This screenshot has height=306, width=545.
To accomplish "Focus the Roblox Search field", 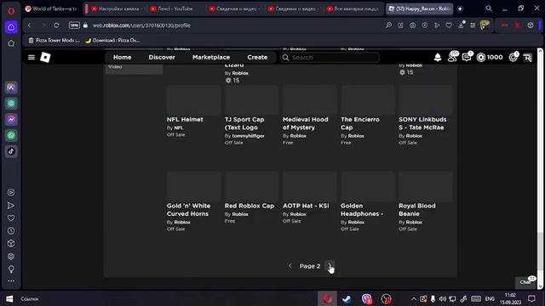I will (x=330, y=57).
